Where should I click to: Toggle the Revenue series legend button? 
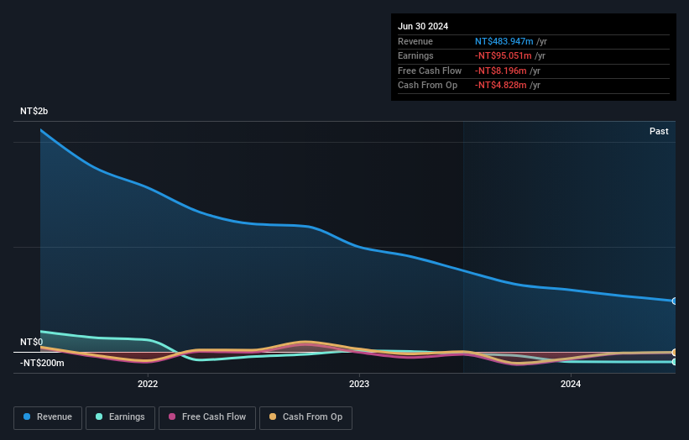coord(48,417)
